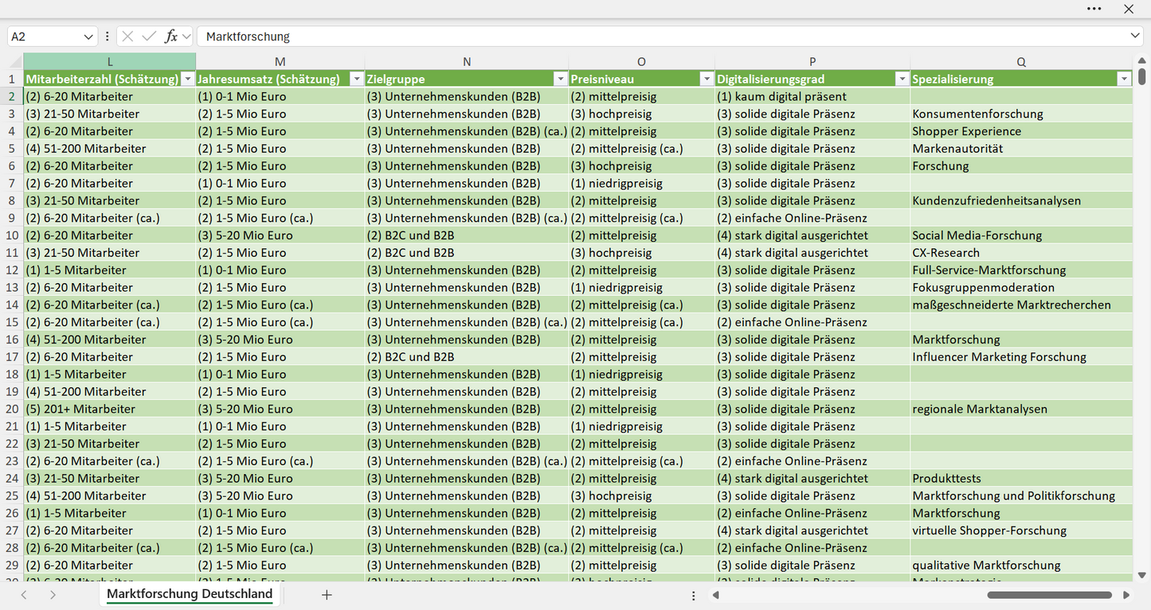Select cell qualitative Marktforschung

(1021, 565)
